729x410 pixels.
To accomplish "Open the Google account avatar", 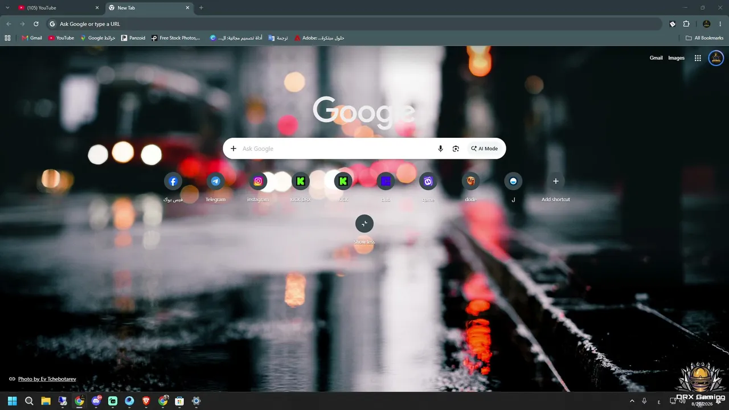I will [716, 58].
